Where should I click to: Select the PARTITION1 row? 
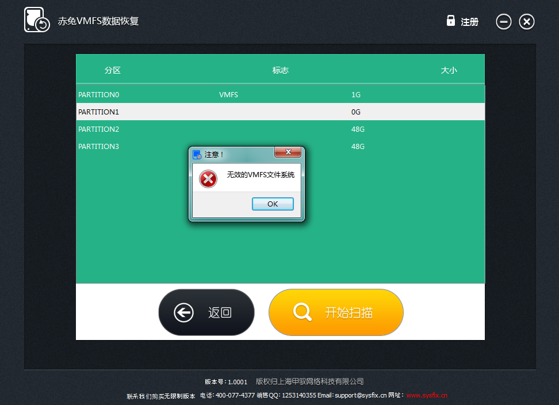(280, 112)
